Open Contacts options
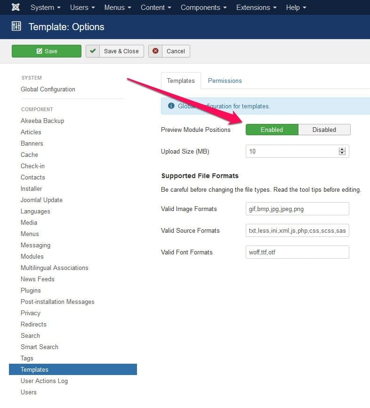 point(33,177)
